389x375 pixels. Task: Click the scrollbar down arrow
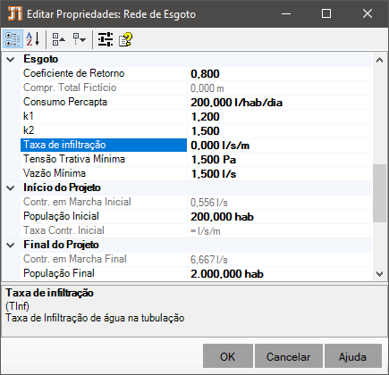point(380,274)
